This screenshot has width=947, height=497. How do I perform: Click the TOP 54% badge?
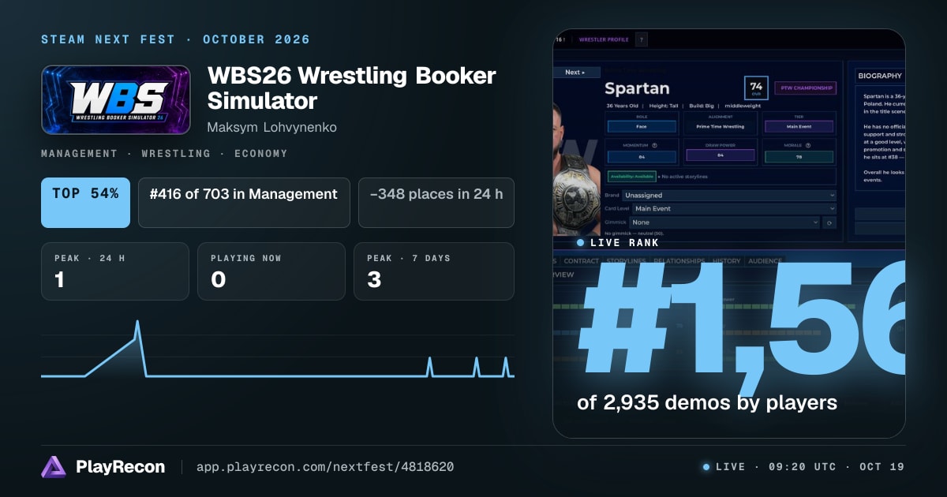[85, 203]
